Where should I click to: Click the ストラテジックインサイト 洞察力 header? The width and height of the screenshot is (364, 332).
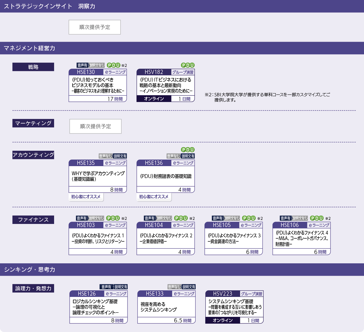(182, 6)
